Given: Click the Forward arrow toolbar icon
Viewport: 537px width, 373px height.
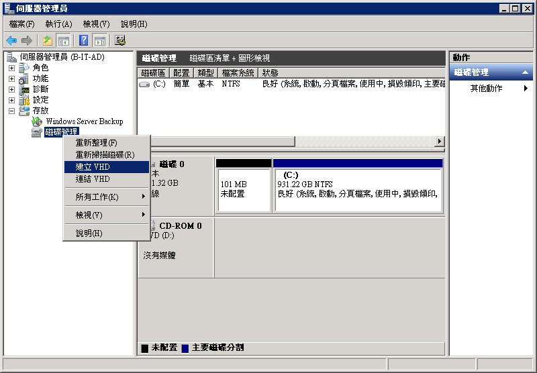Looking at the screenshot, I should pos(27,41).
